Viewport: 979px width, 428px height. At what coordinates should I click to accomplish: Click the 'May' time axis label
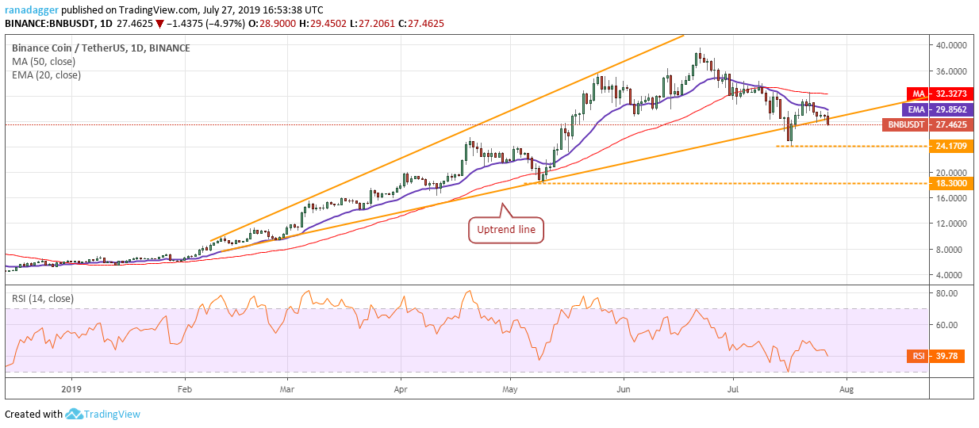pyautogui.click(x=510, y=390)
